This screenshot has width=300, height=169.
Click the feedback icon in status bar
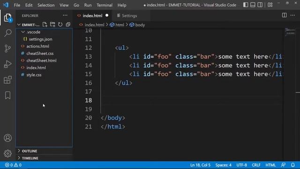(x=283, y=165)
